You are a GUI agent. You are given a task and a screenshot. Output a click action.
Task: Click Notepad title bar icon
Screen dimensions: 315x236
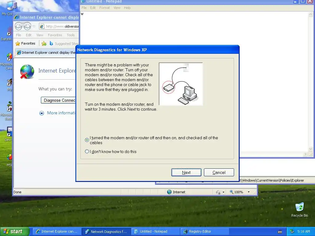point(82,2)
